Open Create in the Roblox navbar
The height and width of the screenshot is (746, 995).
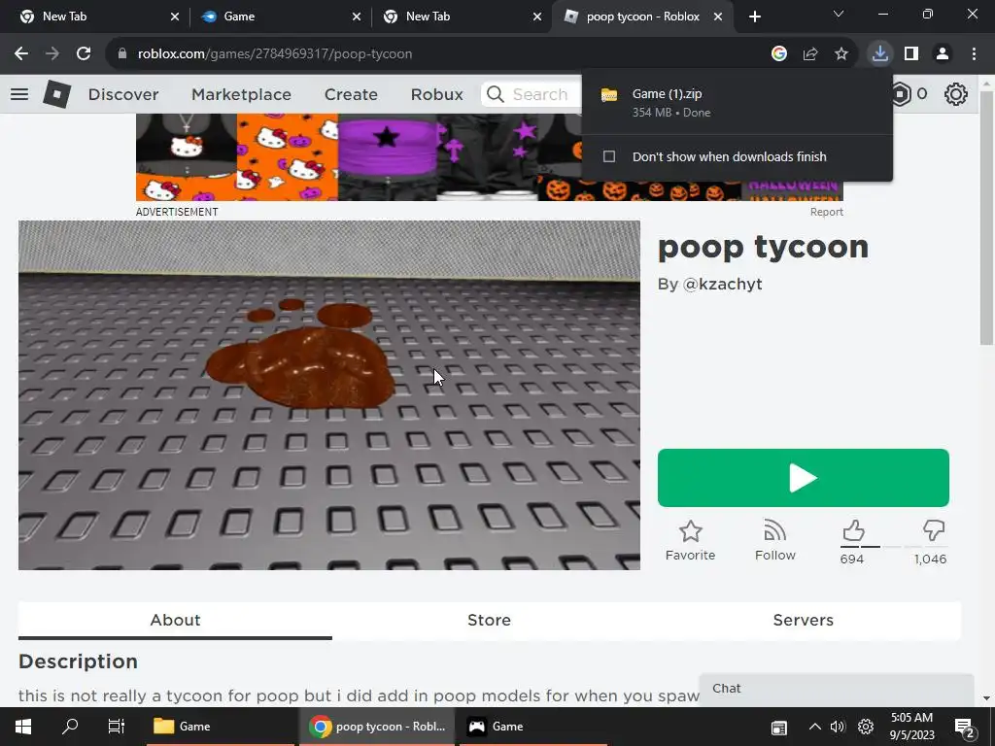pyautogui.click(x=351, y=94)
